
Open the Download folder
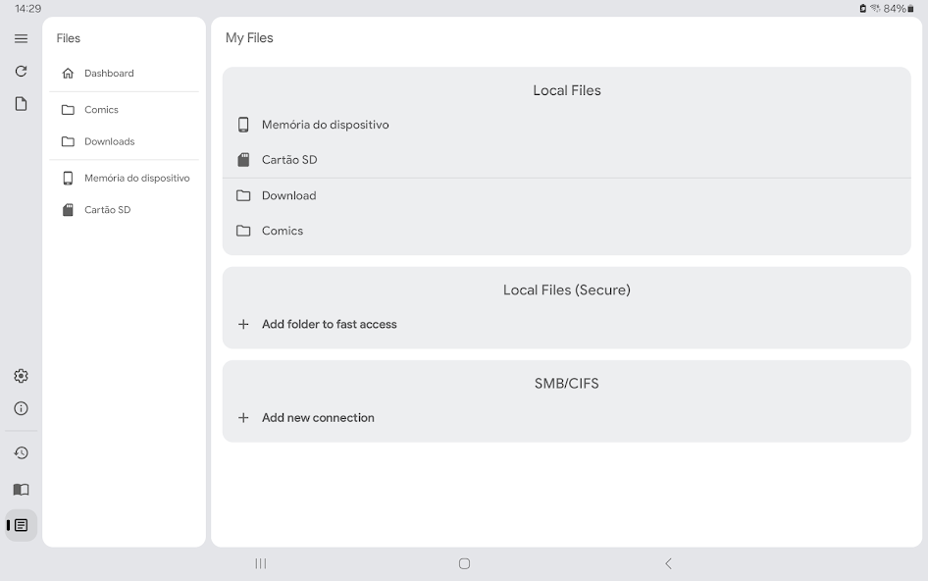click(x=288, y=195)
